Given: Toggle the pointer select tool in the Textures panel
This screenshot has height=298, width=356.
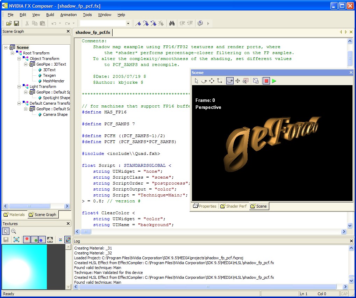Looking at the screenshot, I should tap(6, 231).
